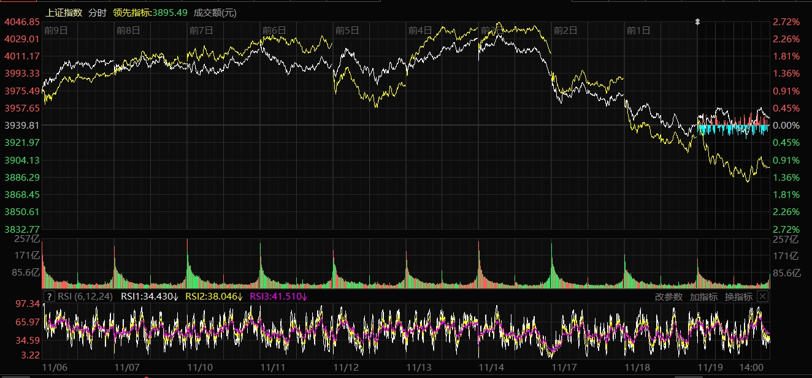
Task: Select the 前6日 day marker
Action: tap(274, 30)
